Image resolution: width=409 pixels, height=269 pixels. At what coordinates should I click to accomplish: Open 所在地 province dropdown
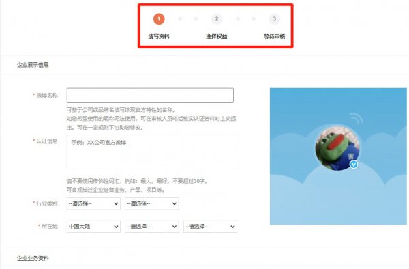152,227
